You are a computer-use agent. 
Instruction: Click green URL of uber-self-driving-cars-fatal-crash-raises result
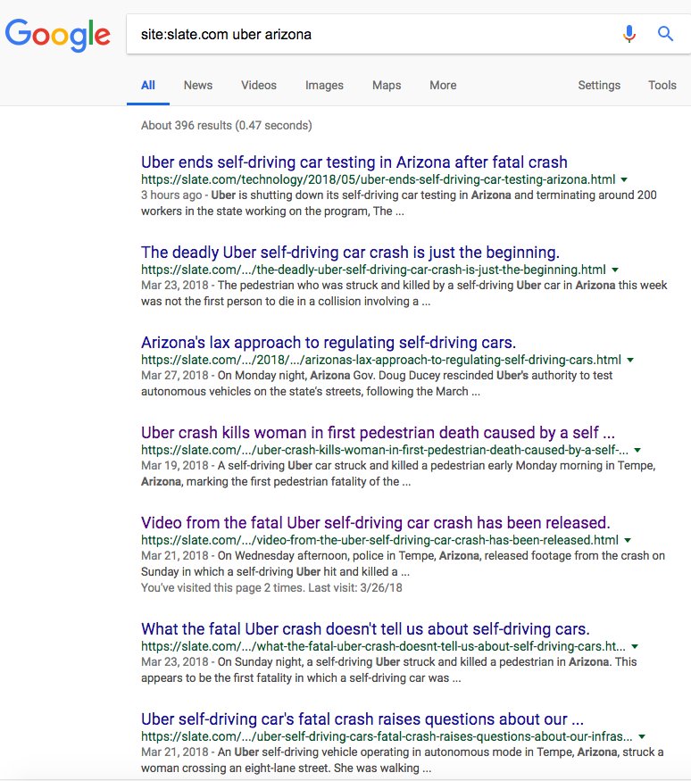(x=387, y=736)
